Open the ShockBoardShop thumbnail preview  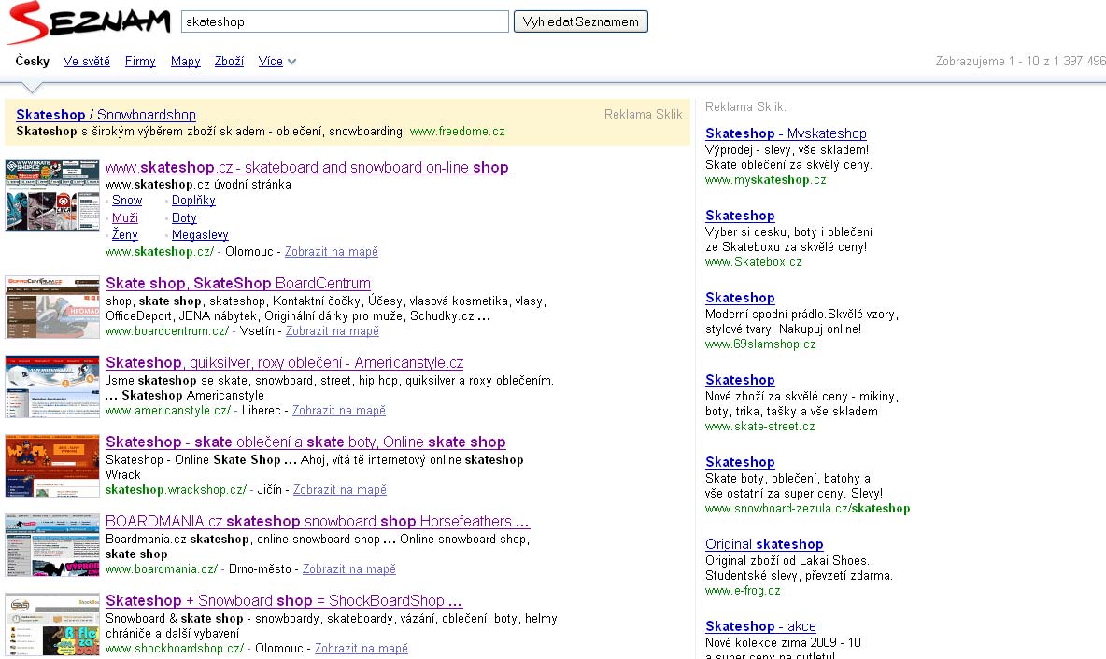pos(52,624)
